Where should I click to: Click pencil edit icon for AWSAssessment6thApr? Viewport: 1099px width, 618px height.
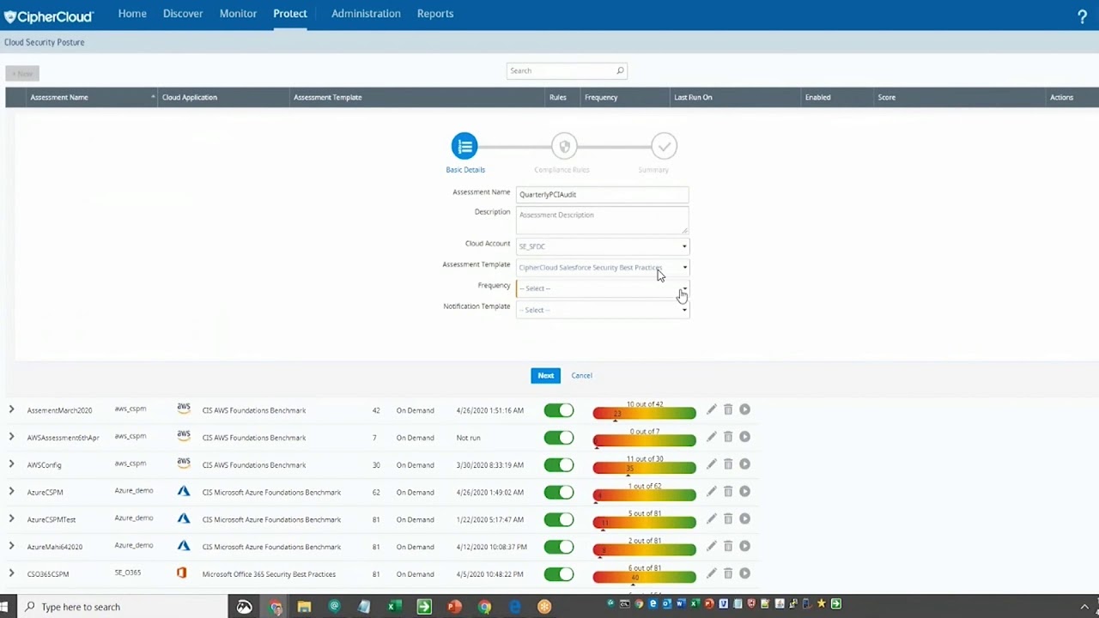[x=712, y=437]
